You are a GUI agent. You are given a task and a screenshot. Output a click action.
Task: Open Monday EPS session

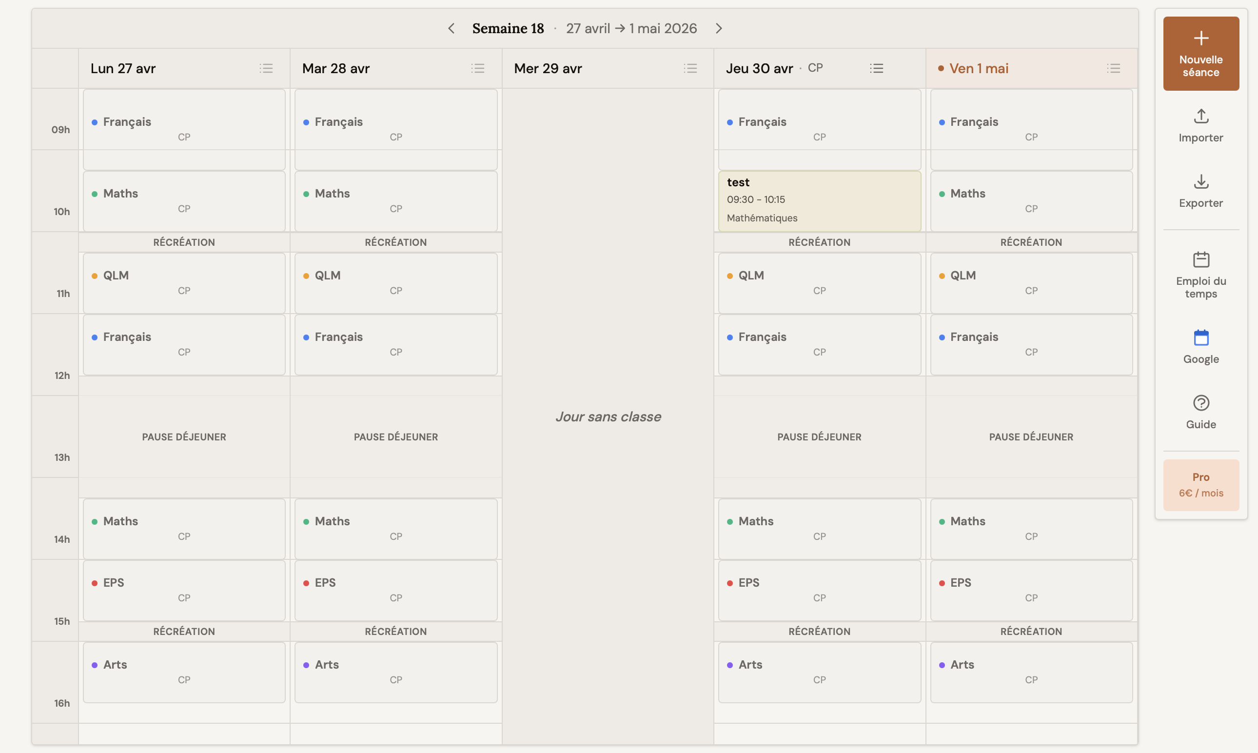184,591
